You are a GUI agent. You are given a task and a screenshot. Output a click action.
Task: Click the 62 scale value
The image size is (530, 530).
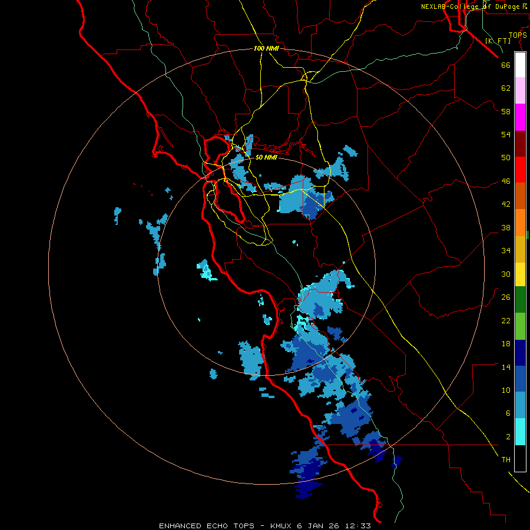point(506,88)
